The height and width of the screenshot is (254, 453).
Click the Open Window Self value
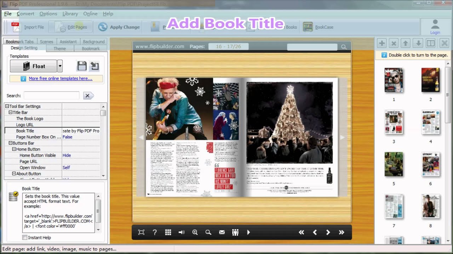click(66, 168)
